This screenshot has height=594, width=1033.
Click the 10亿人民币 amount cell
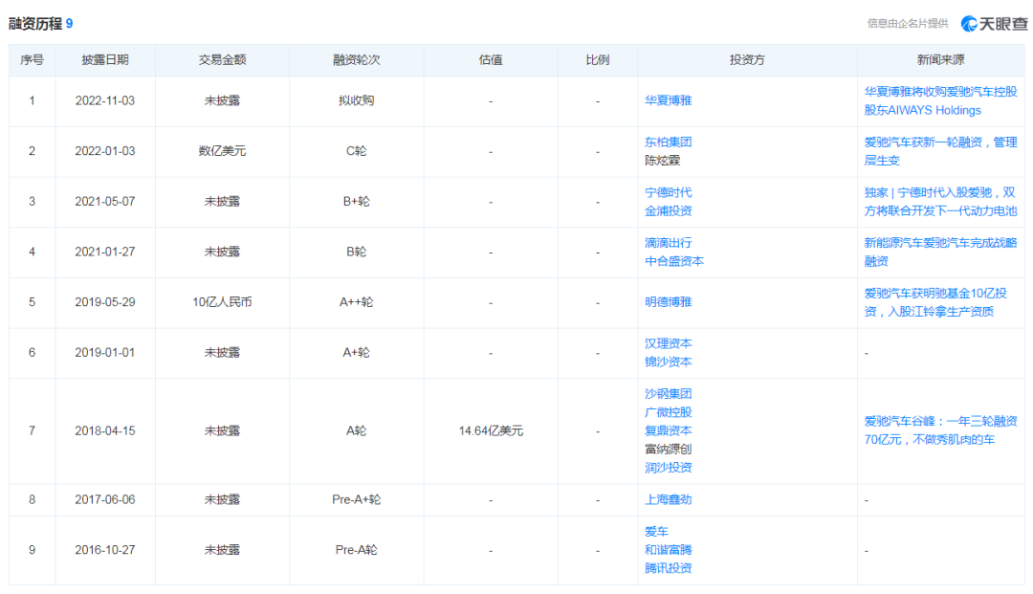coord(222,302)
